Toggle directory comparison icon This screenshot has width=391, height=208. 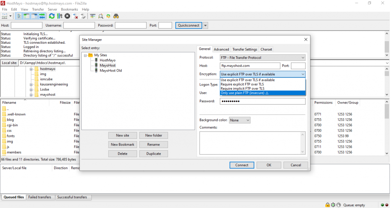point(101,16)
